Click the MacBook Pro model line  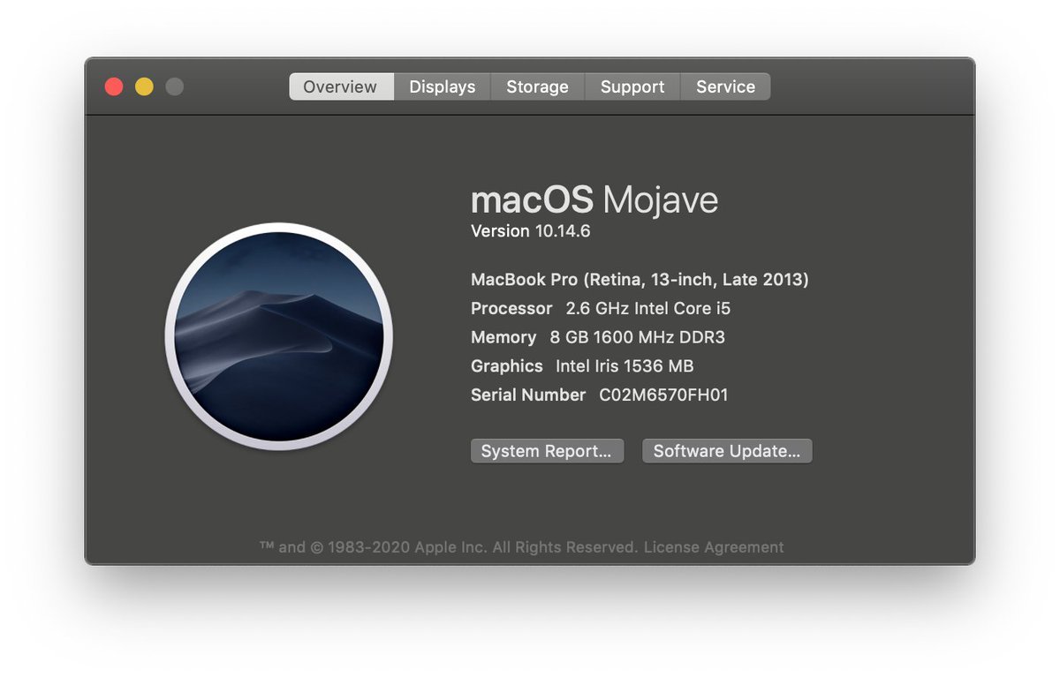coord(640,280)
